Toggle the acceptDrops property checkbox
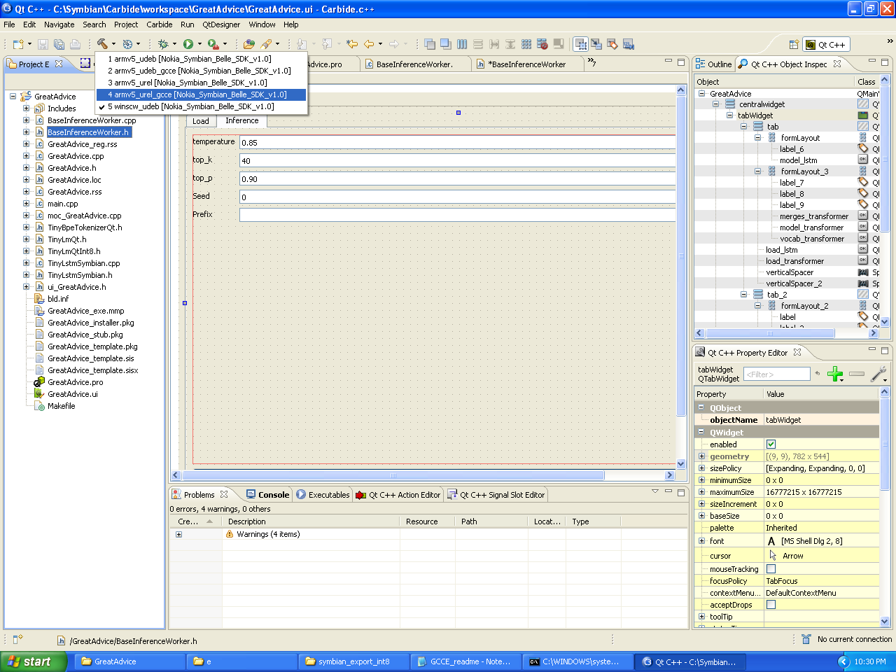896x672 pixels. (x=771, y=605)
